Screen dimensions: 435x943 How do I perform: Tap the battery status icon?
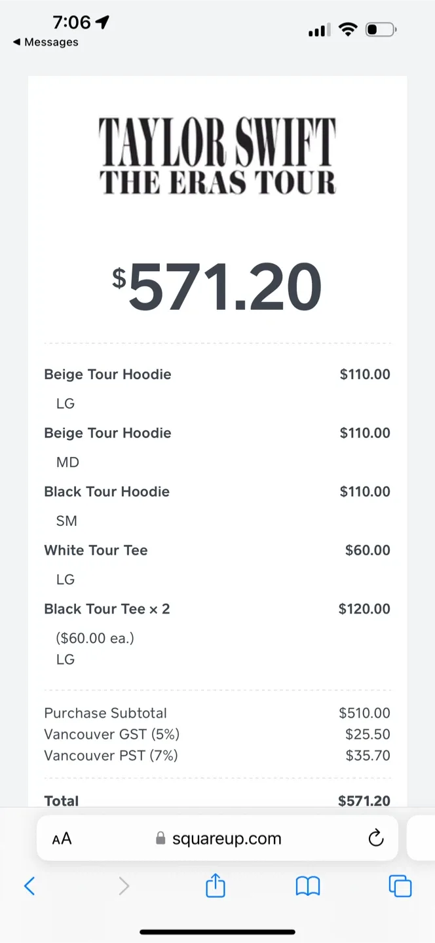coord(381,29)
